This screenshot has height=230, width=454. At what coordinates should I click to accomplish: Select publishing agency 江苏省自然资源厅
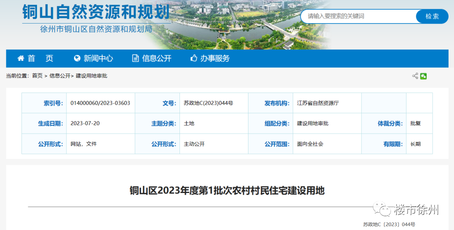(318, 103)
